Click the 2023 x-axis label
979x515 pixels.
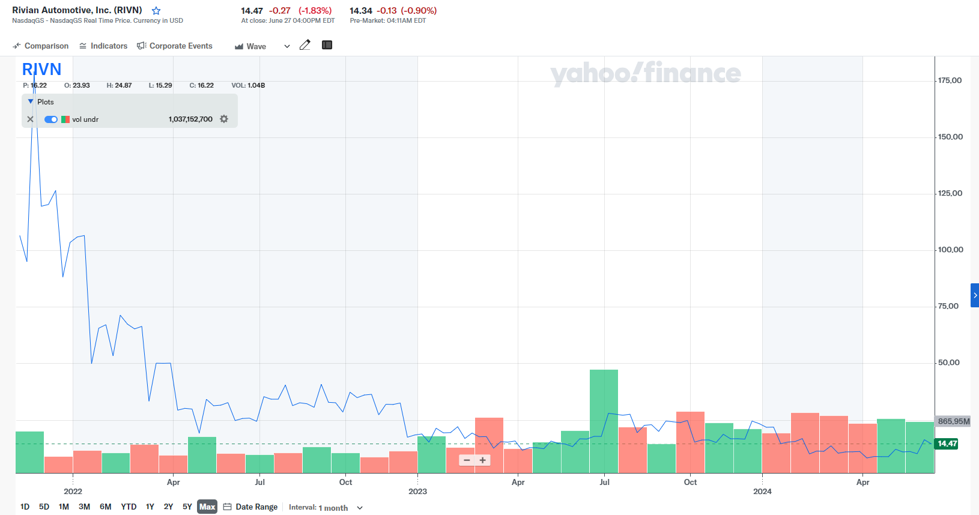pyautogui.click(x=417, y=492)
